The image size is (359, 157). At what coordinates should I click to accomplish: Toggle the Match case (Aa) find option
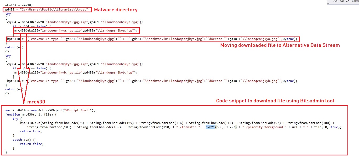click(x=335, y=1)
